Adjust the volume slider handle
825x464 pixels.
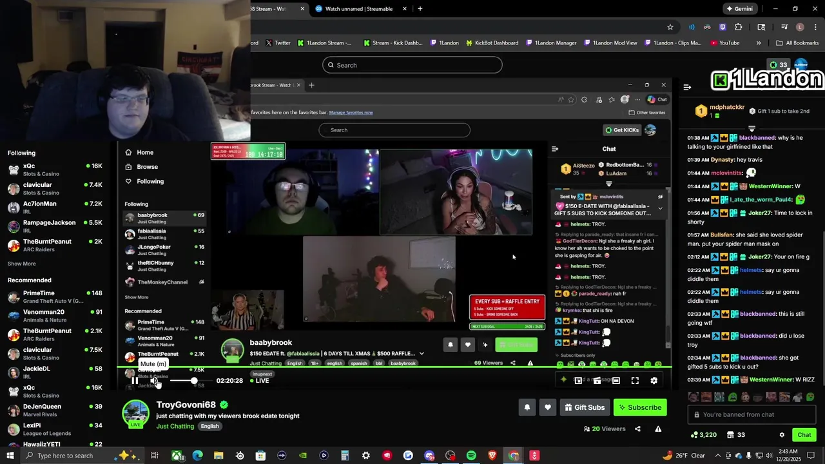coord(194,381)
